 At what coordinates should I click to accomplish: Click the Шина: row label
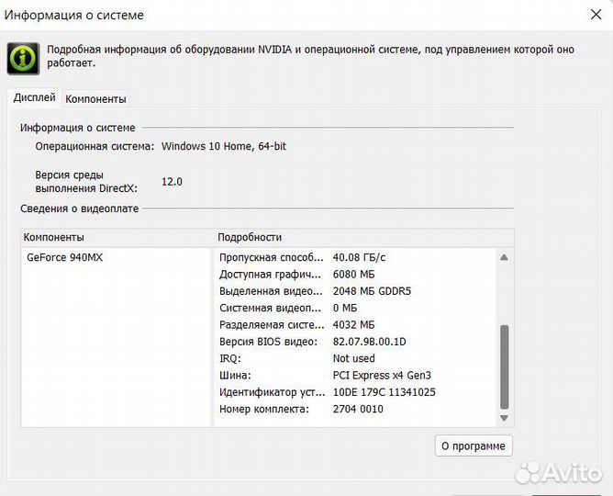235,375
